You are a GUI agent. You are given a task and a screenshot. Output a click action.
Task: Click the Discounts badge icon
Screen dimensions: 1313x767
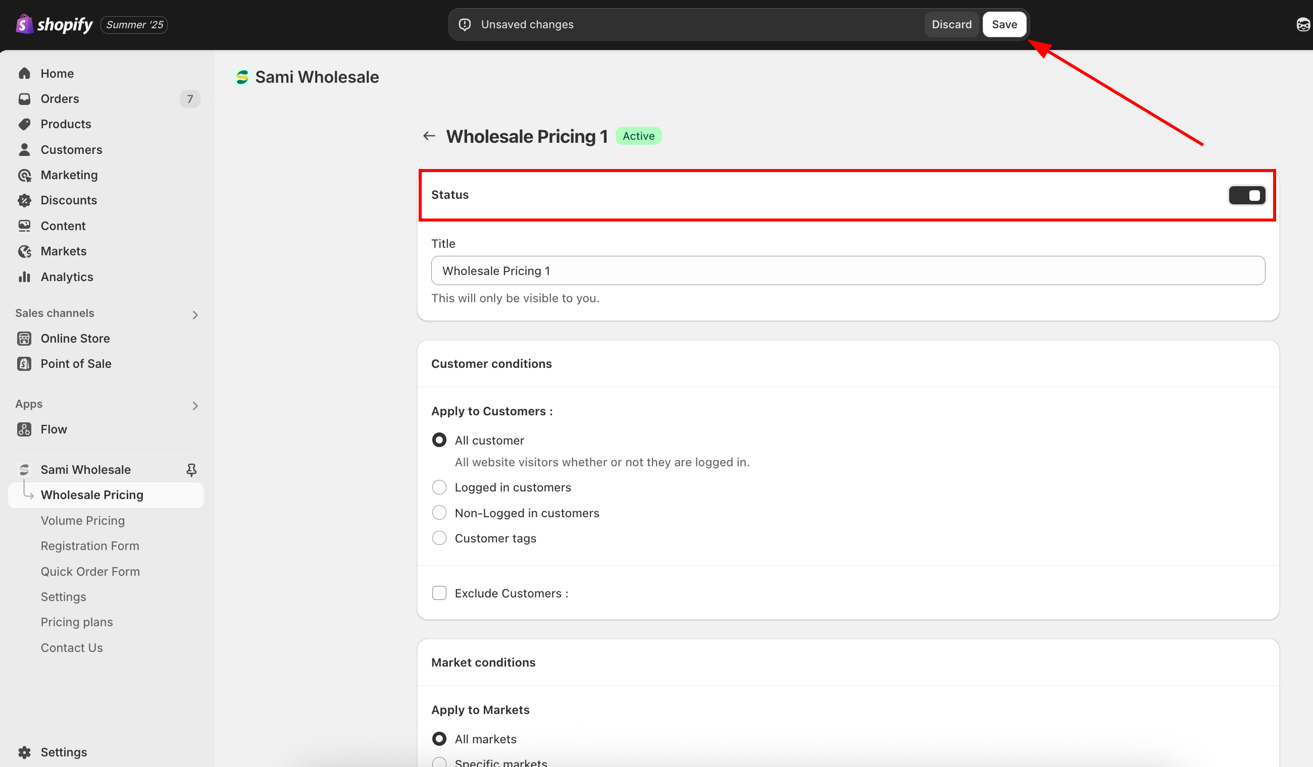pos(24,200)
